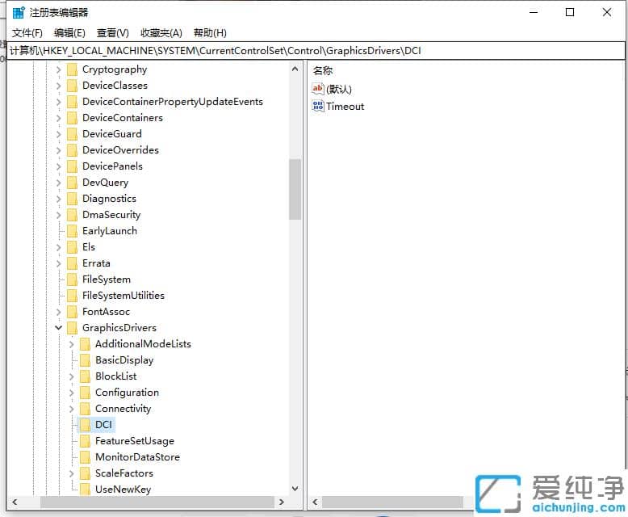Click the Registry Editor app icon in title bar
The height and width of the screenshot is (517, 628).
pyautogui.click(x=18, y=12)
